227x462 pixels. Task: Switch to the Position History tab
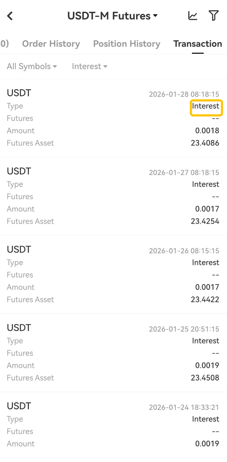pos(127,44)
